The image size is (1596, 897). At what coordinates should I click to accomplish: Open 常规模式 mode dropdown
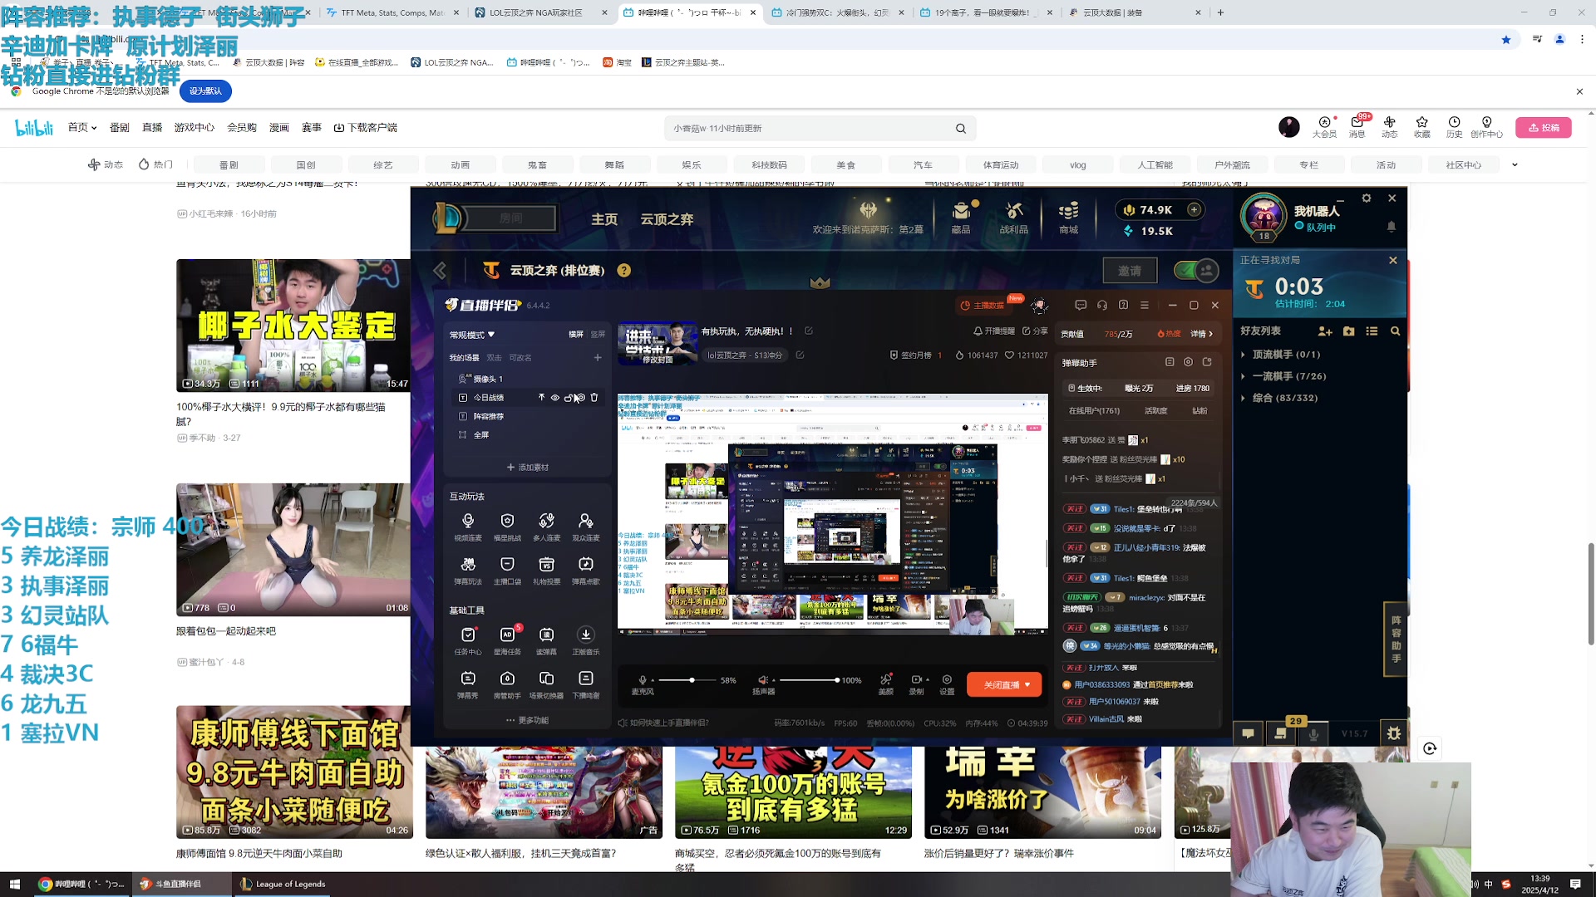[x=472, y=335]
